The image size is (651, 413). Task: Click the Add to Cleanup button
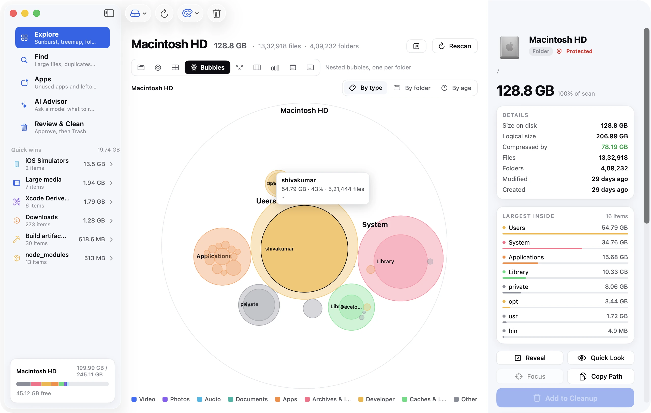click(x=565, y=398)
